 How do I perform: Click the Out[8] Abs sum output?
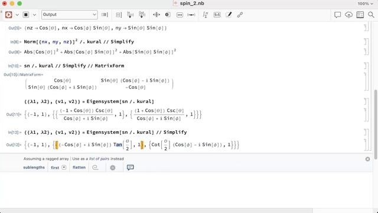[100, 51]
